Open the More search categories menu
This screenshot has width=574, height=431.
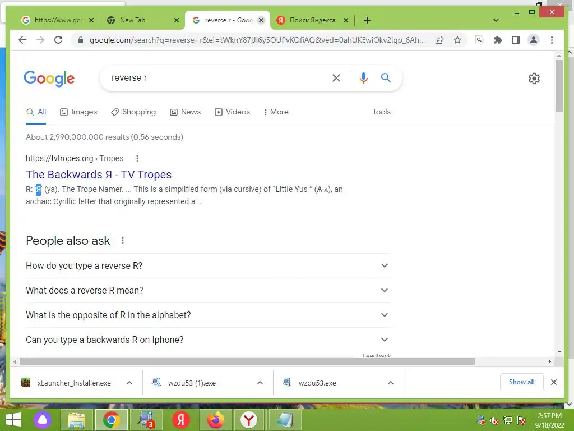click(x=276, y=112)
